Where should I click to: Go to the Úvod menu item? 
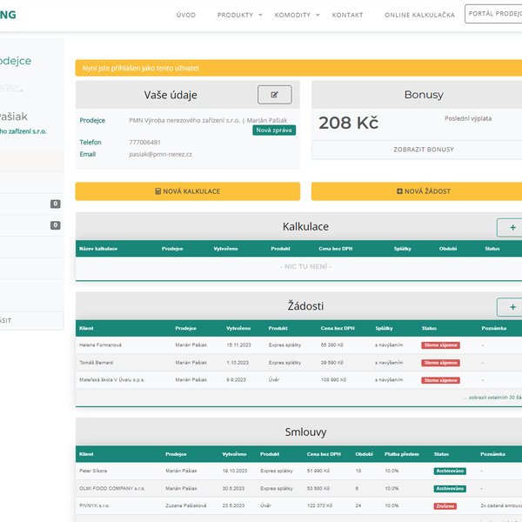coord(186,15)
